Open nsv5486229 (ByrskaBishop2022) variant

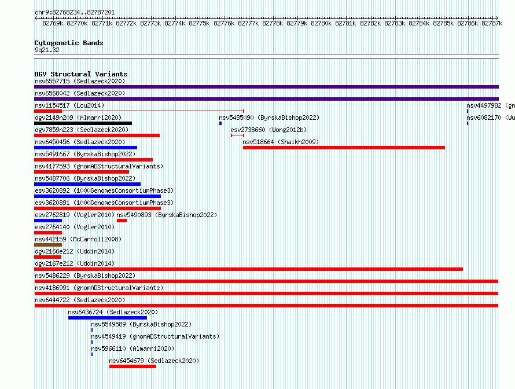coord(85,276)
